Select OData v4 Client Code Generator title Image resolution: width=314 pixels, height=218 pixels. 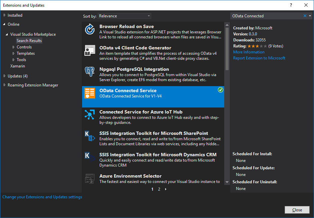[x=135, y=48]
